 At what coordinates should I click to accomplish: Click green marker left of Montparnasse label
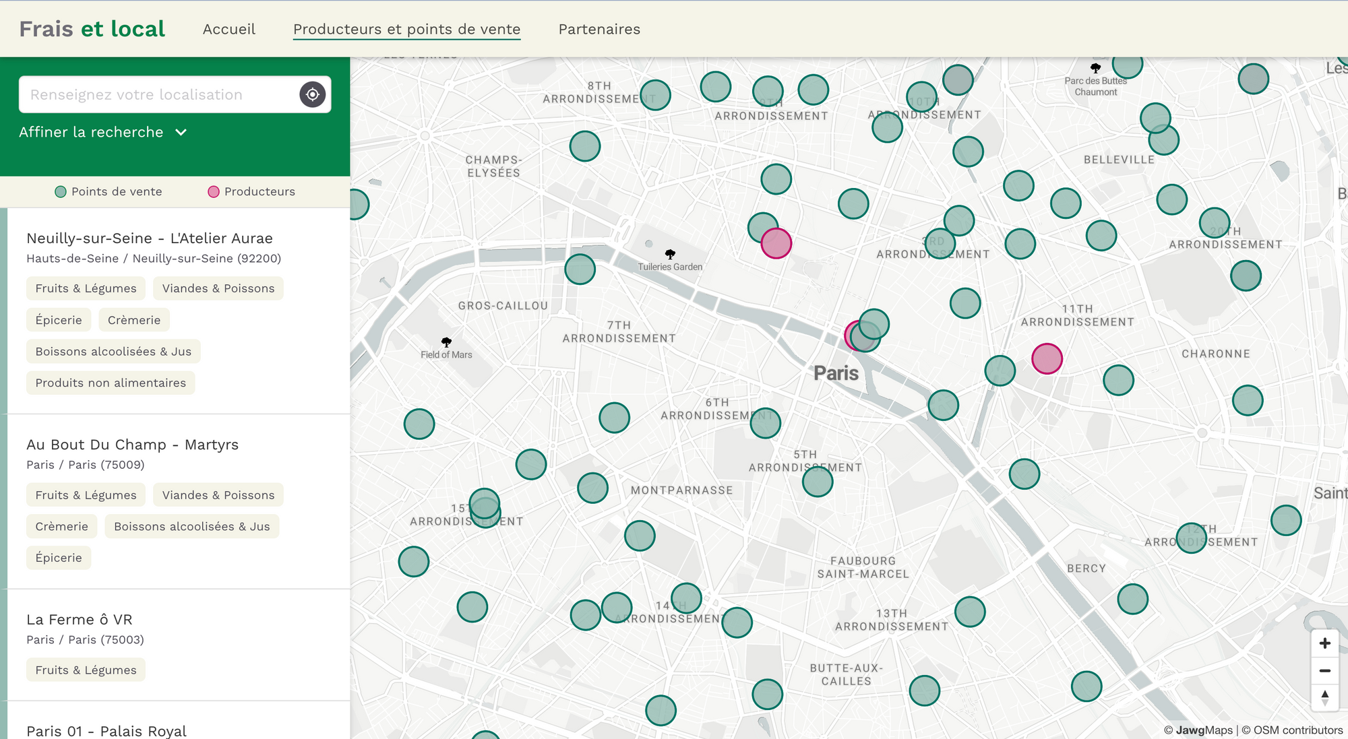click(592, 488)
